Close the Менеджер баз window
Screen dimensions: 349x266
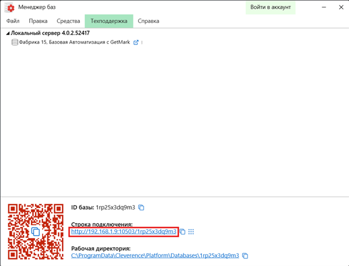click(341, 8)
